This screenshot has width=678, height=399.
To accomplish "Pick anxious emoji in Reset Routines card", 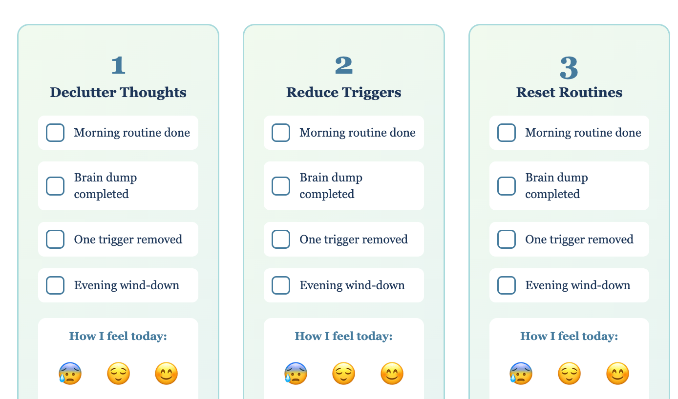I will tap(521, 374).
